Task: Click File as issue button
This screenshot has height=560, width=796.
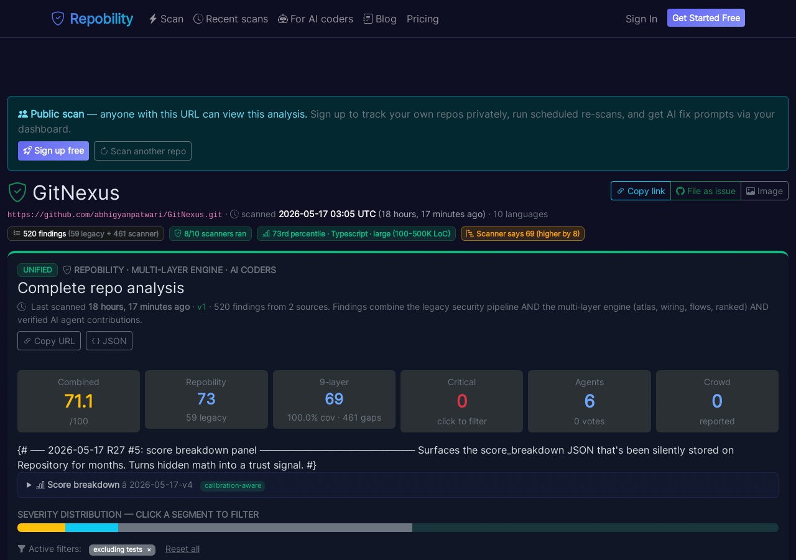Action: pyautogui.click(x=706, y=191)
